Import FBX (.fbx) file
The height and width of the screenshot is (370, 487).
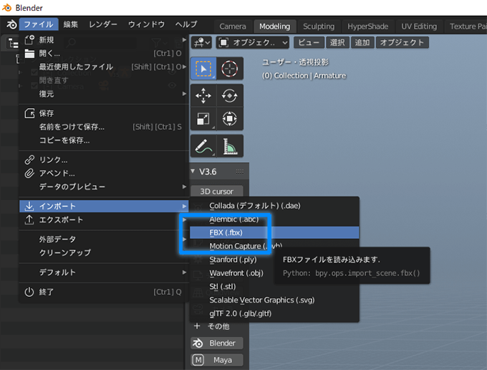(x=274, y=232)
